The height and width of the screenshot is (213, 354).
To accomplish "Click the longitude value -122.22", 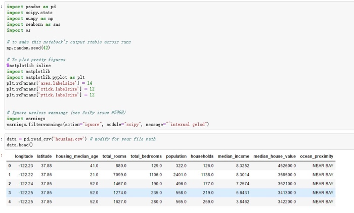I will 26,175.
